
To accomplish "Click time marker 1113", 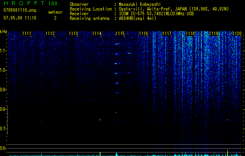I will click(74, 34).
